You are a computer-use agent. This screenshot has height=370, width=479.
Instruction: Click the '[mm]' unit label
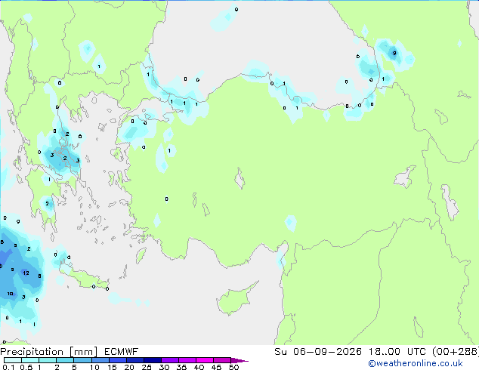83,352
